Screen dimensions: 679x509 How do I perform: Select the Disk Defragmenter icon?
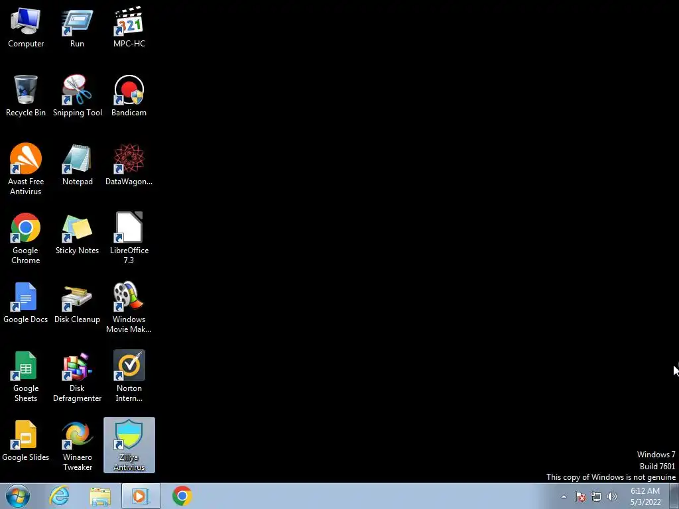(77, 376)
